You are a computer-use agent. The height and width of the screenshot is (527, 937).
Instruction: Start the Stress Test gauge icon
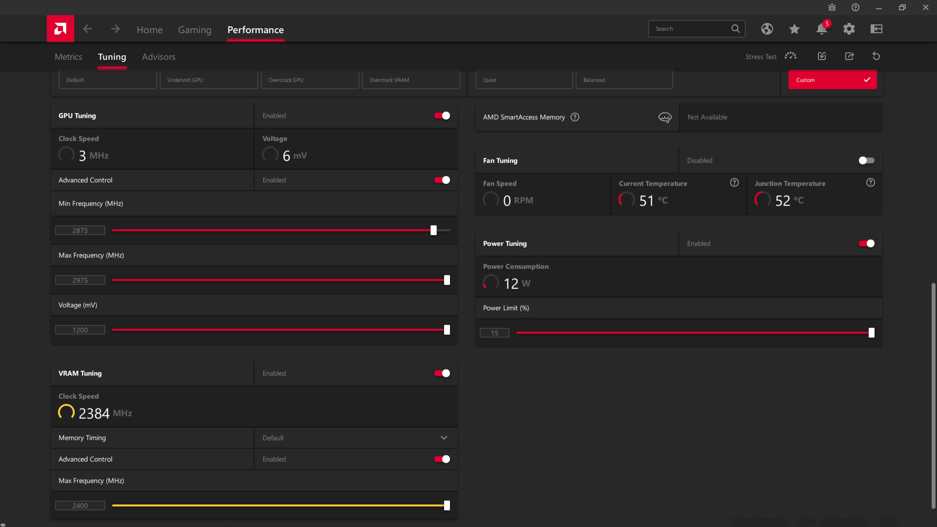(791, 56)
